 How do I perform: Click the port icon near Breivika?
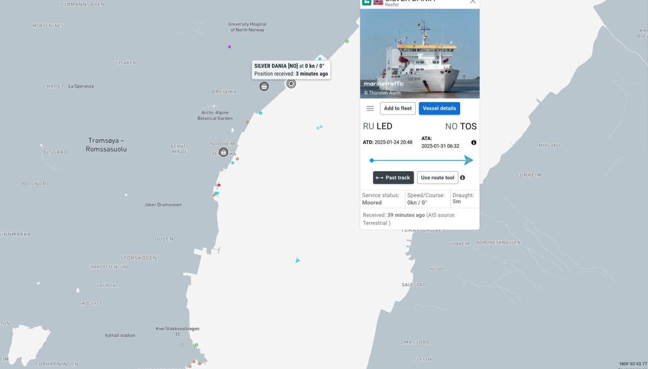click(x=264, y=86)
